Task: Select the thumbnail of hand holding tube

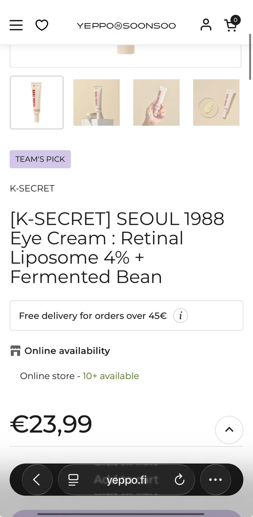Action: pyautogui.click(x=157, y=102)
